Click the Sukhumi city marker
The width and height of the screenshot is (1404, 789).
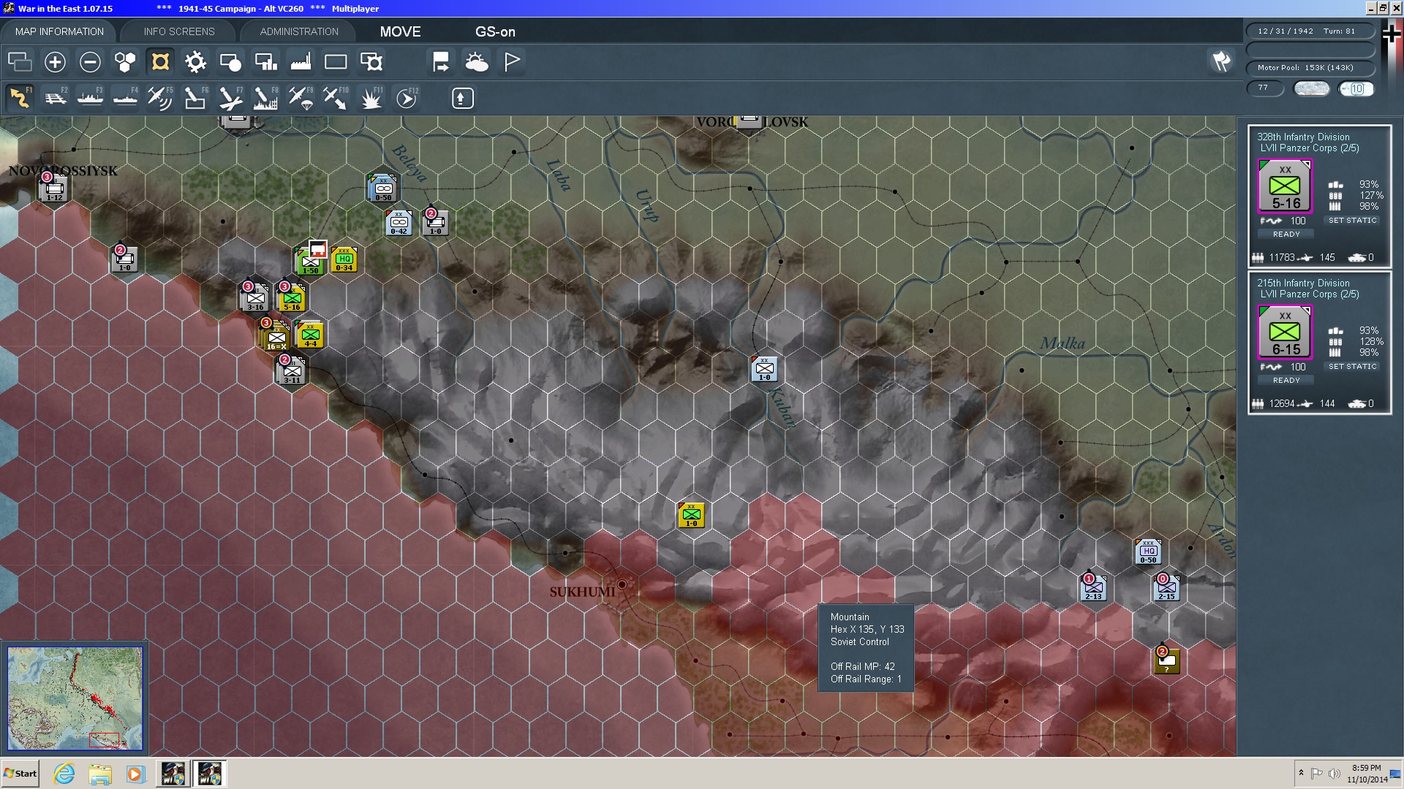622,584
